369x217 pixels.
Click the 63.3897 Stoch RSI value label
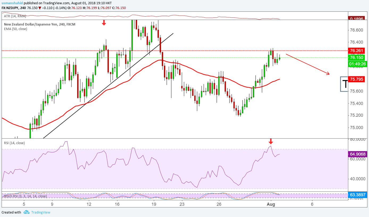357,195
